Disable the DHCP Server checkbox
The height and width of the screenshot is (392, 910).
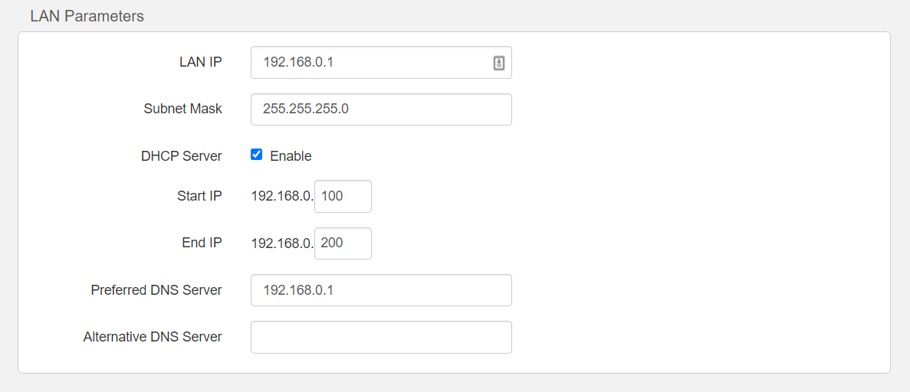pos(257,155)
